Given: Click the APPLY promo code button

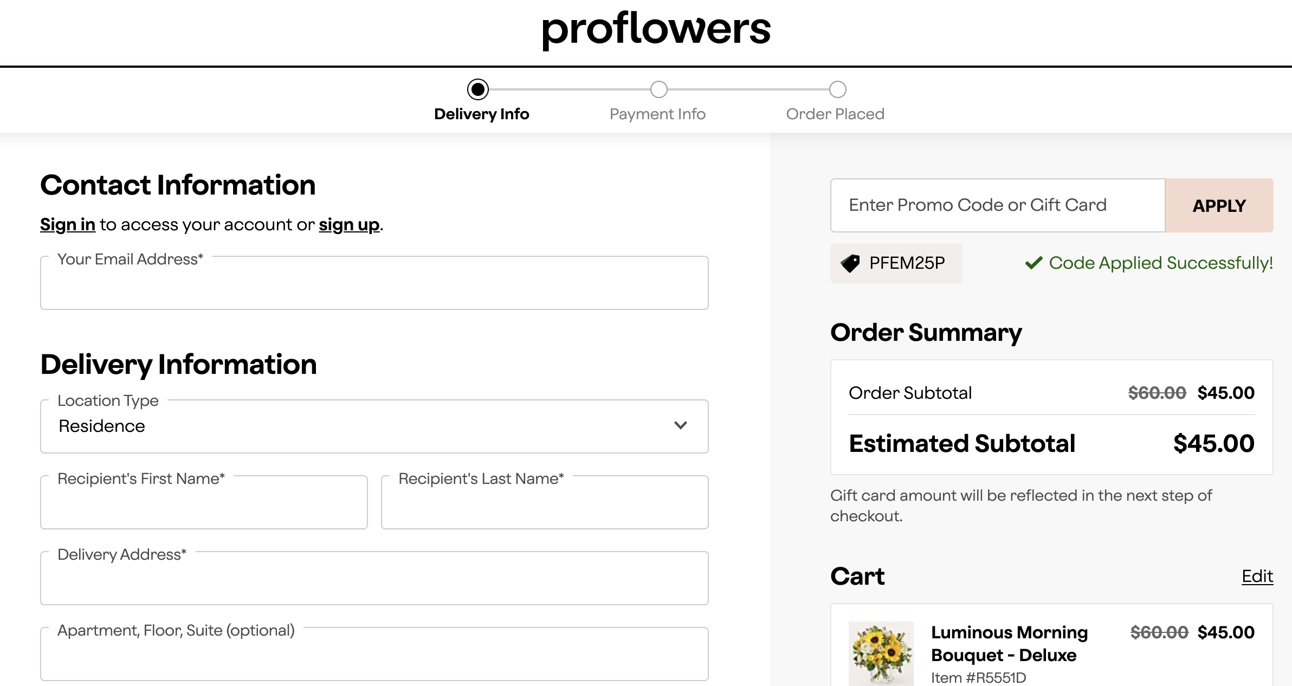Looking at the screenshot, I should [1218, 205].
